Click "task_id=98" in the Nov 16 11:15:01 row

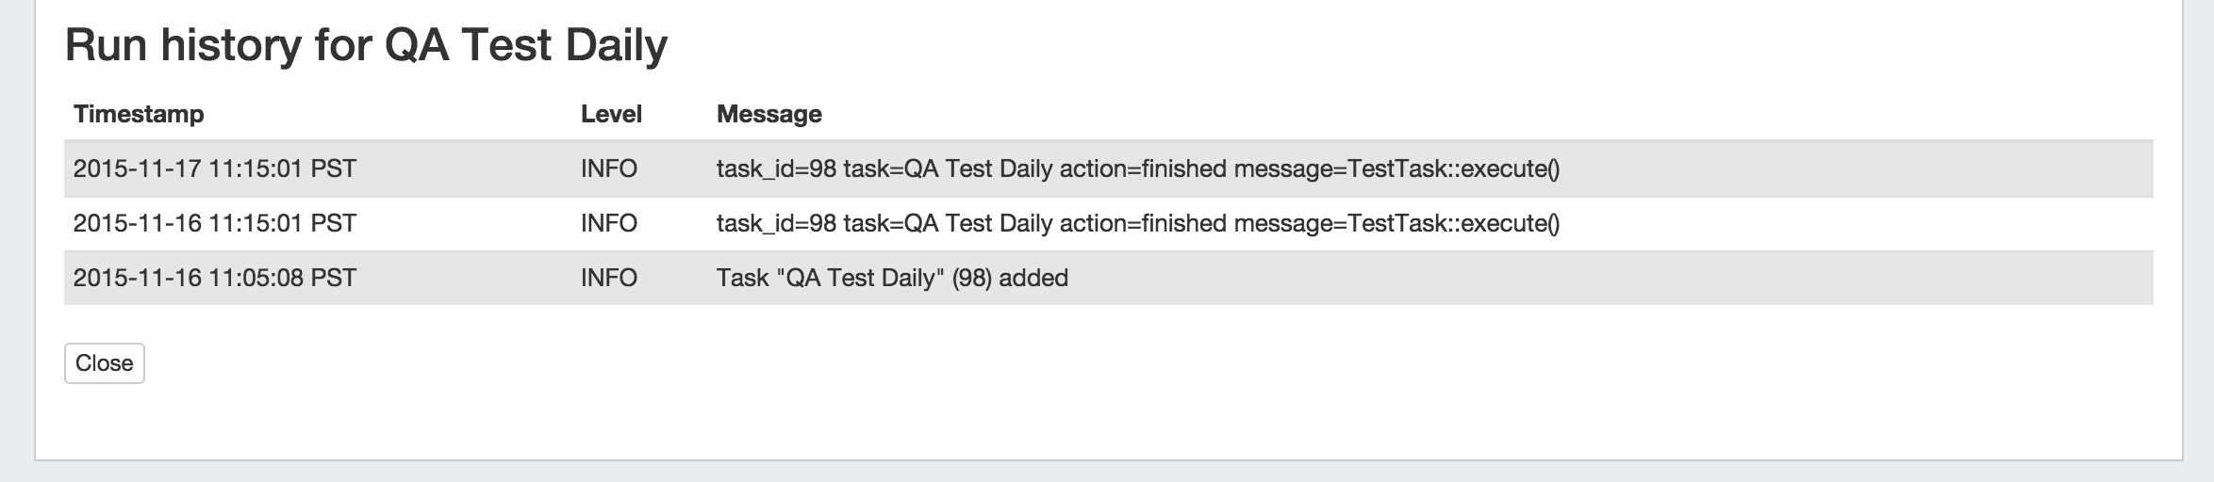click(775, 224)
